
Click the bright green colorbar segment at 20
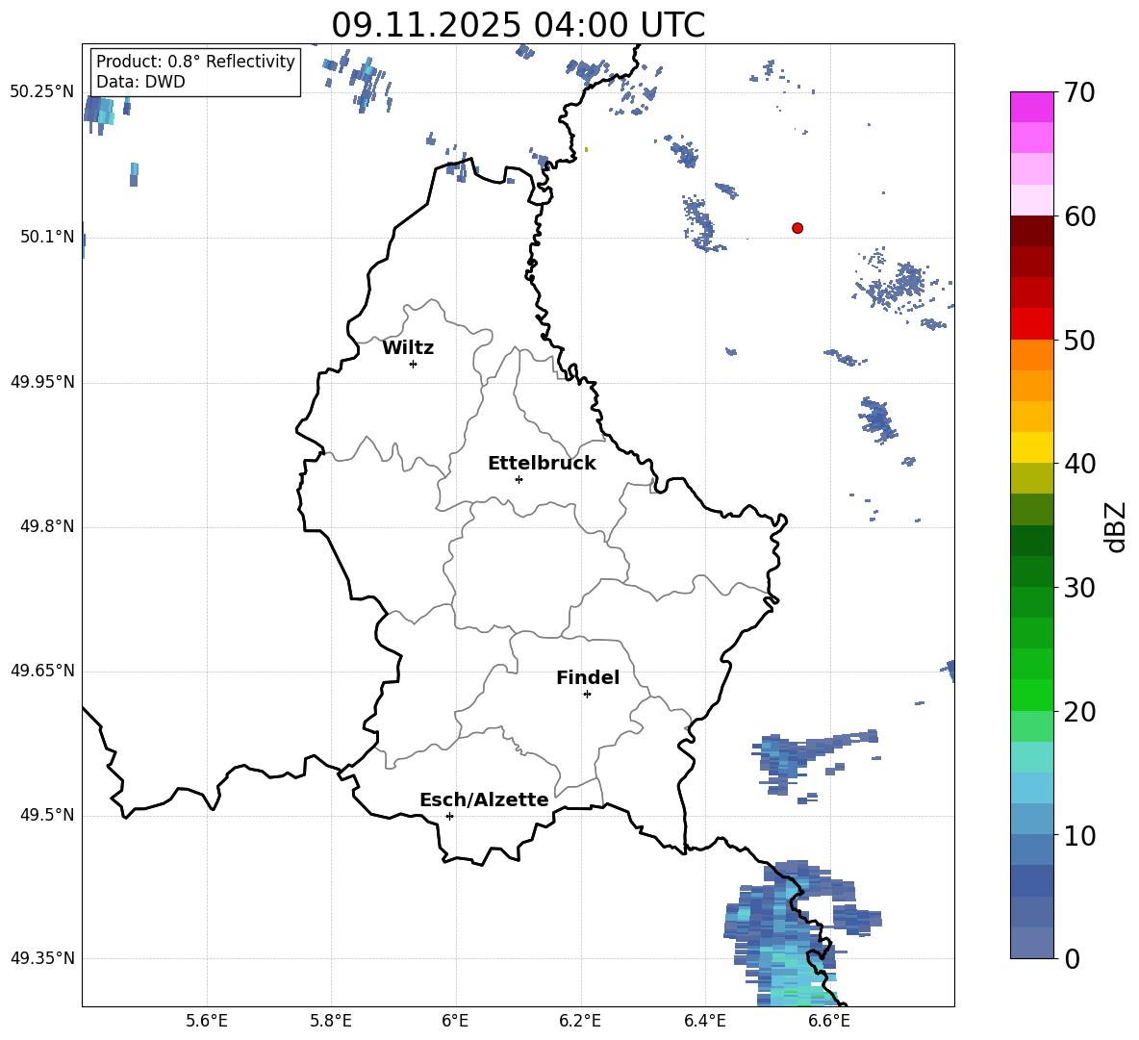(x=1031, y=695)
